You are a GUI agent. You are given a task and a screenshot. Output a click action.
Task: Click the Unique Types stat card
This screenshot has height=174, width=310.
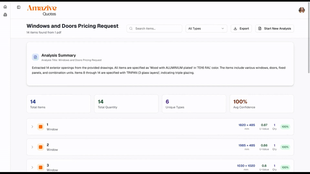point(194,104)
